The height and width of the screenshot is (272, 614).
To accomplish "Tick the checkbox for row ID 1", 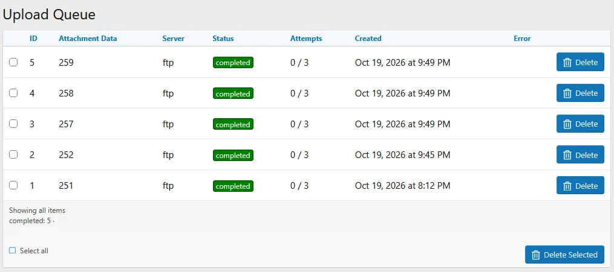I will 13,185.
